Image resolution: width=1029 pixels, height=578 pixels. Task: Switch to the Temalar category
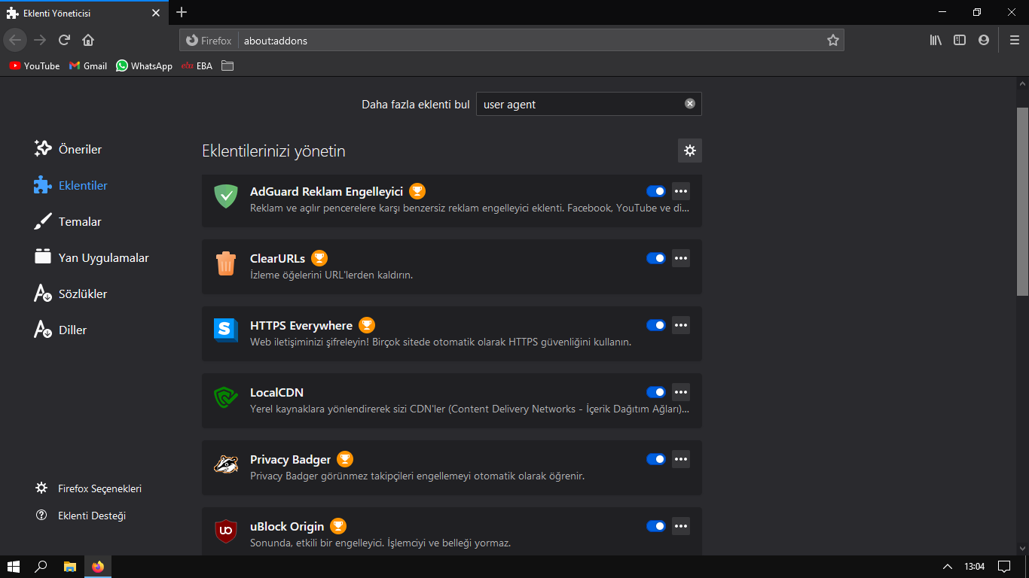79,222
